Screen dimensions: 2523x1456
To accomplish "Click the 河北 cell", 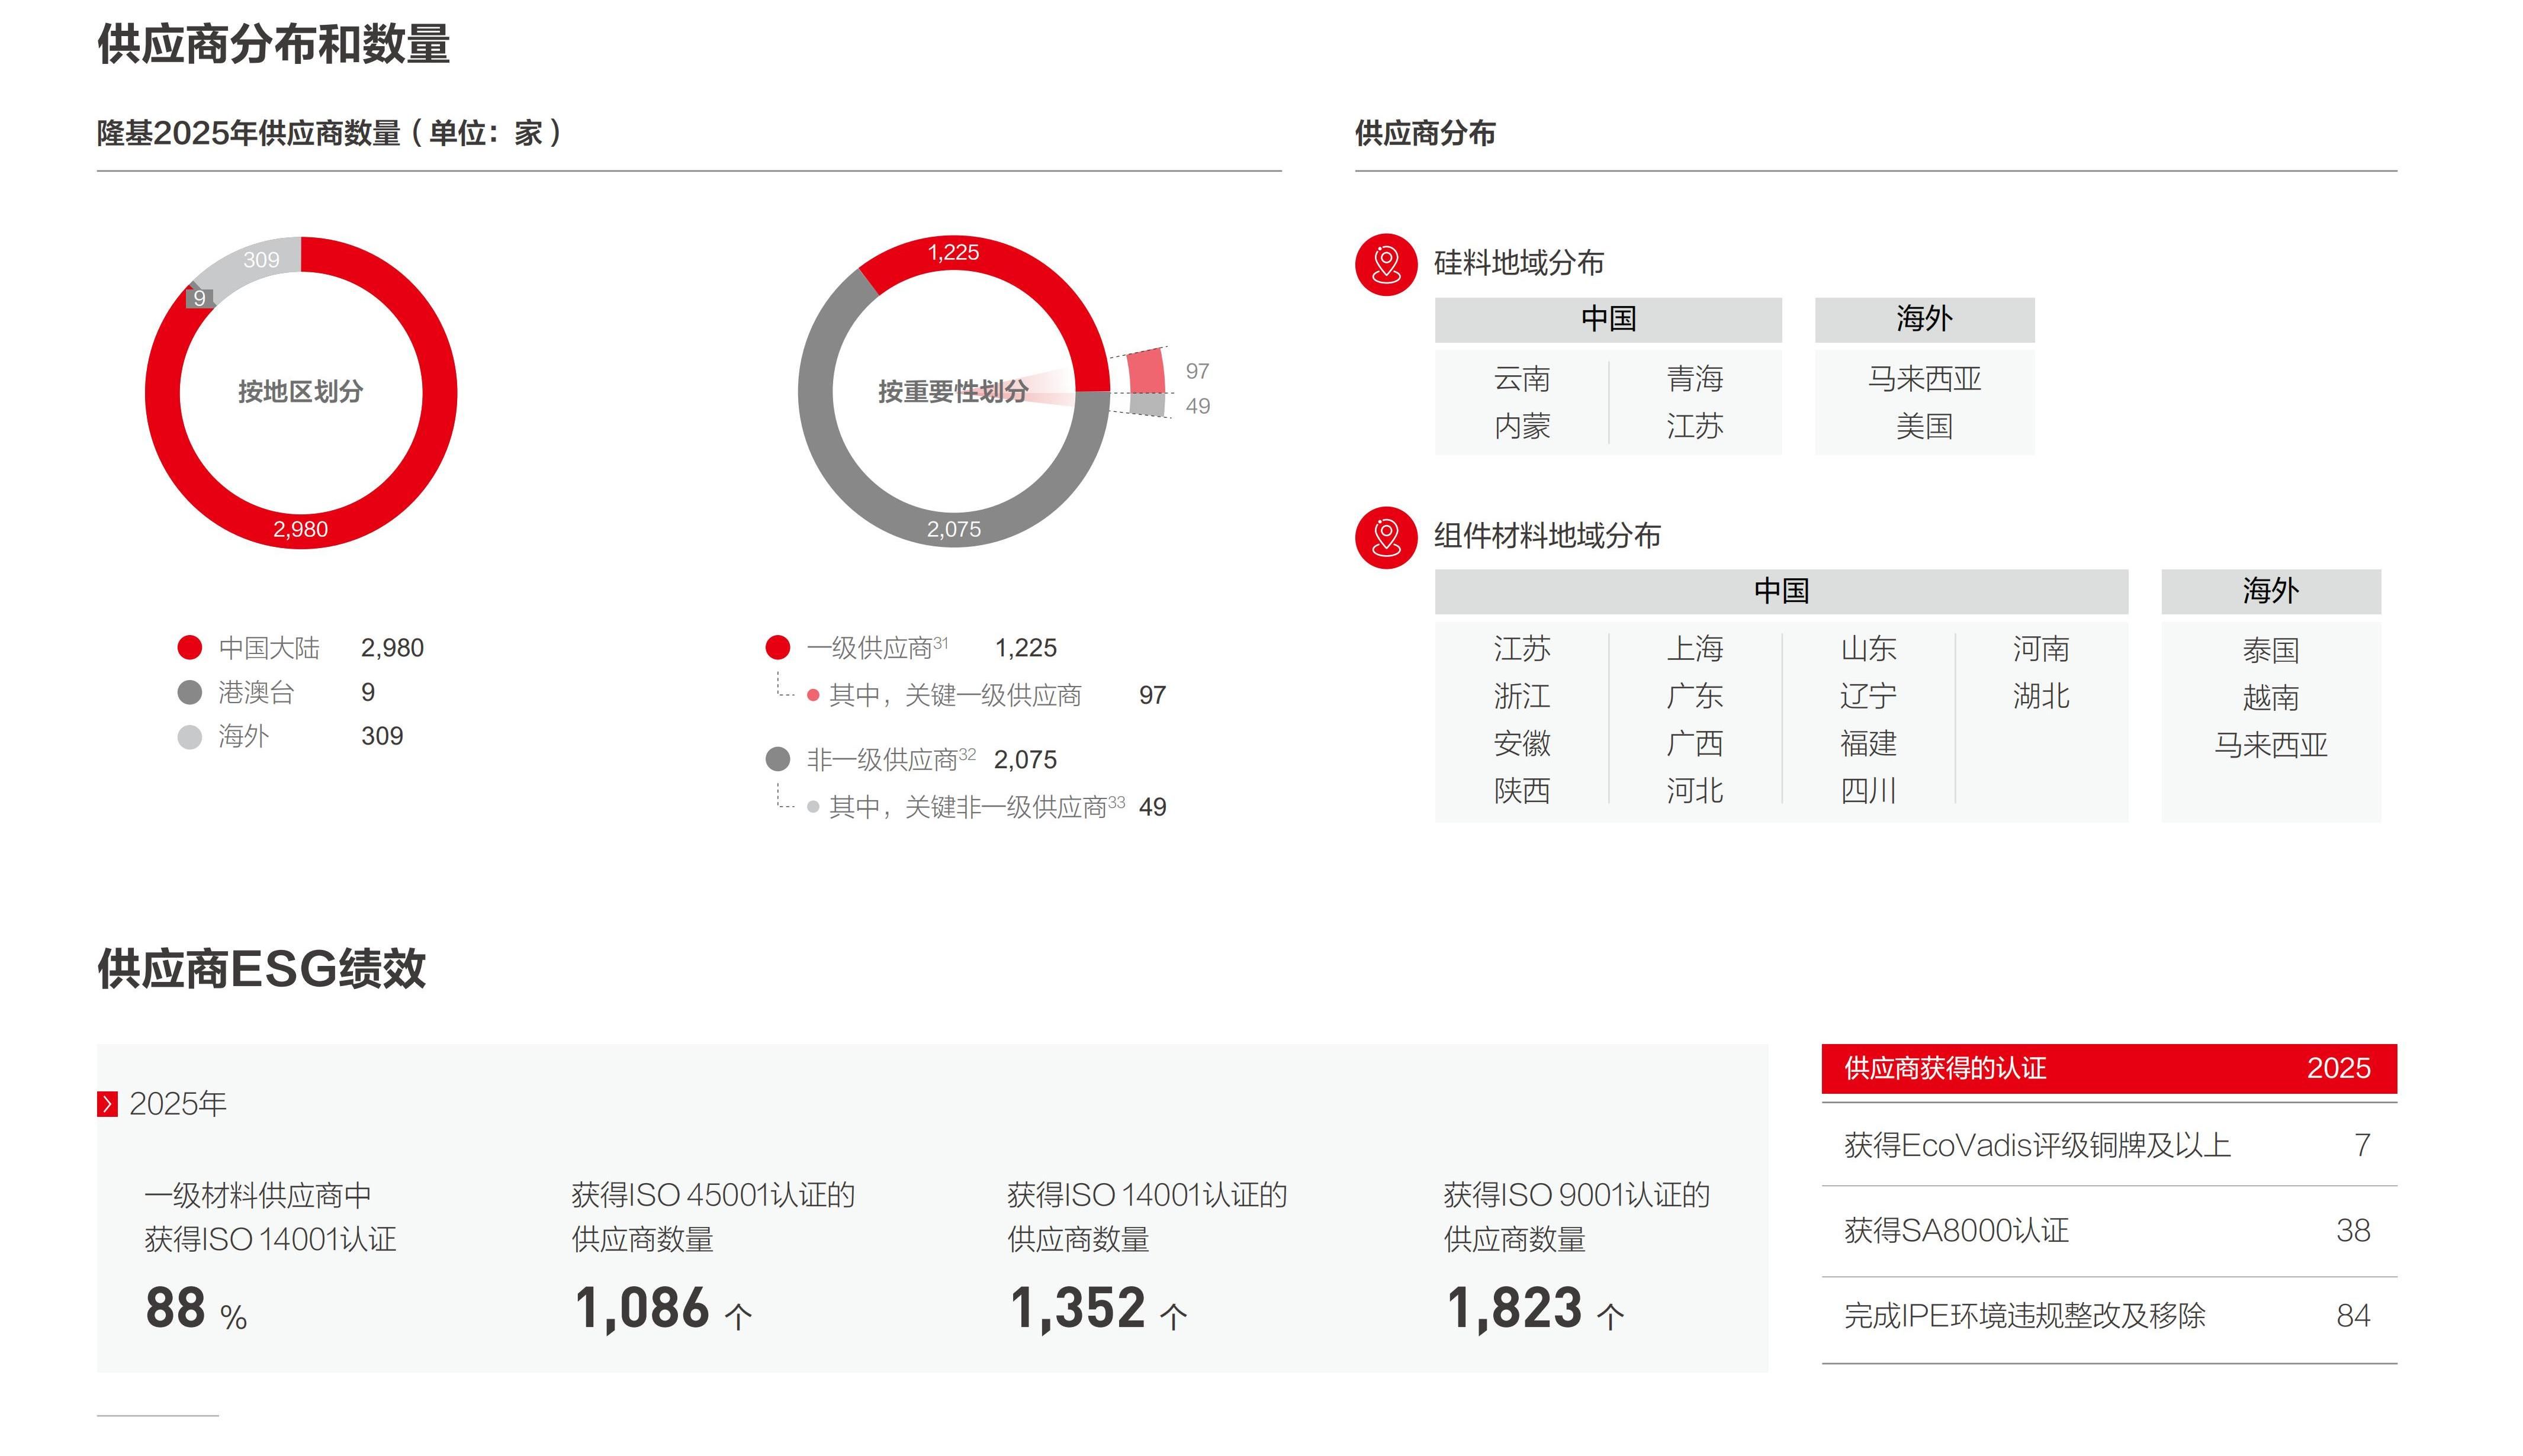I will click(x=1695, y=791).
